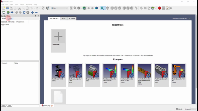Open the Macros notepad icon
This screenshot has height=111, width=198.
point(167,8)
